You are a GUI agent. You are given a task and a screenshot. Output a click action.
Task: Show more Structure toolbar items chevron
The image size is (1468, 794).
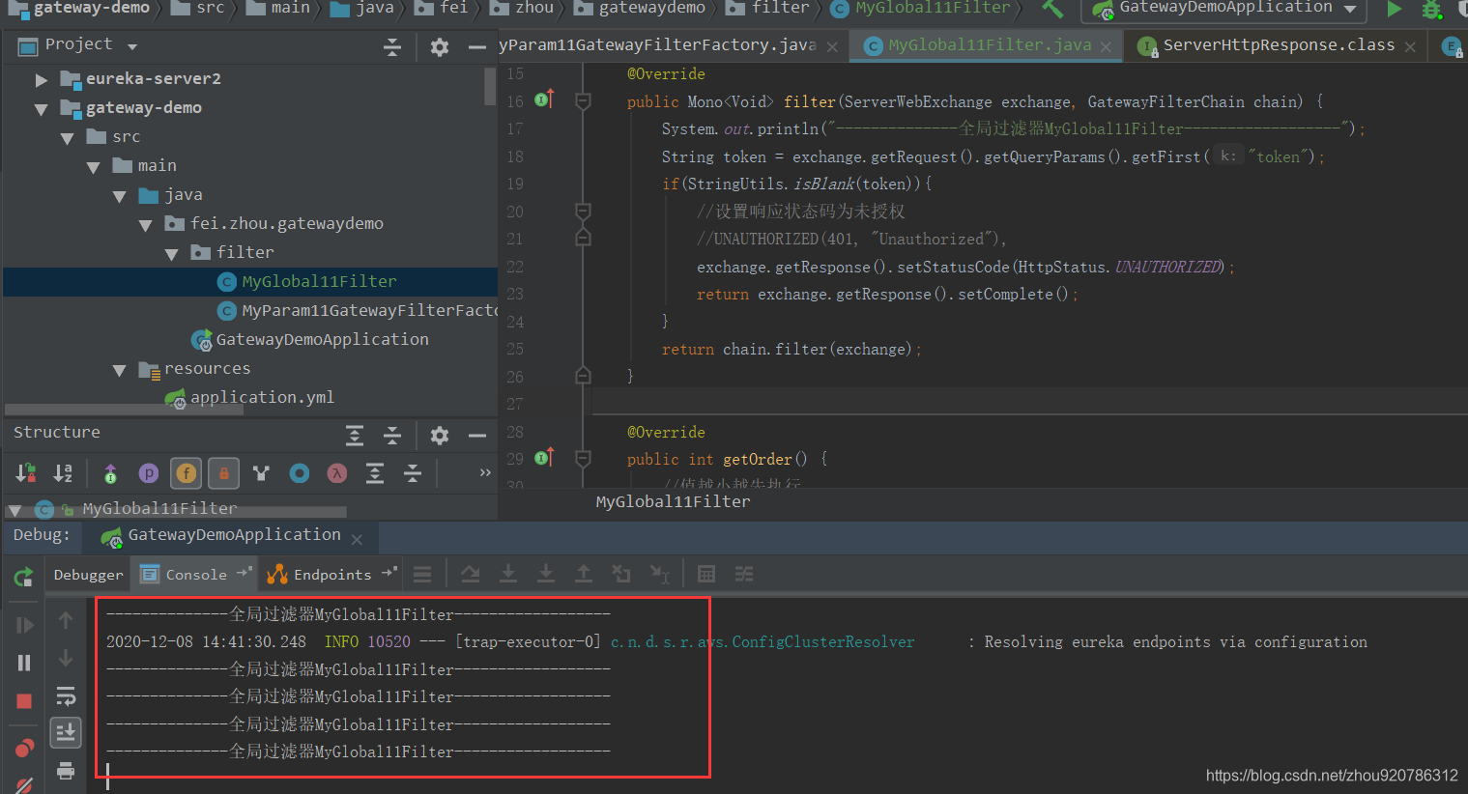[485, 472]
